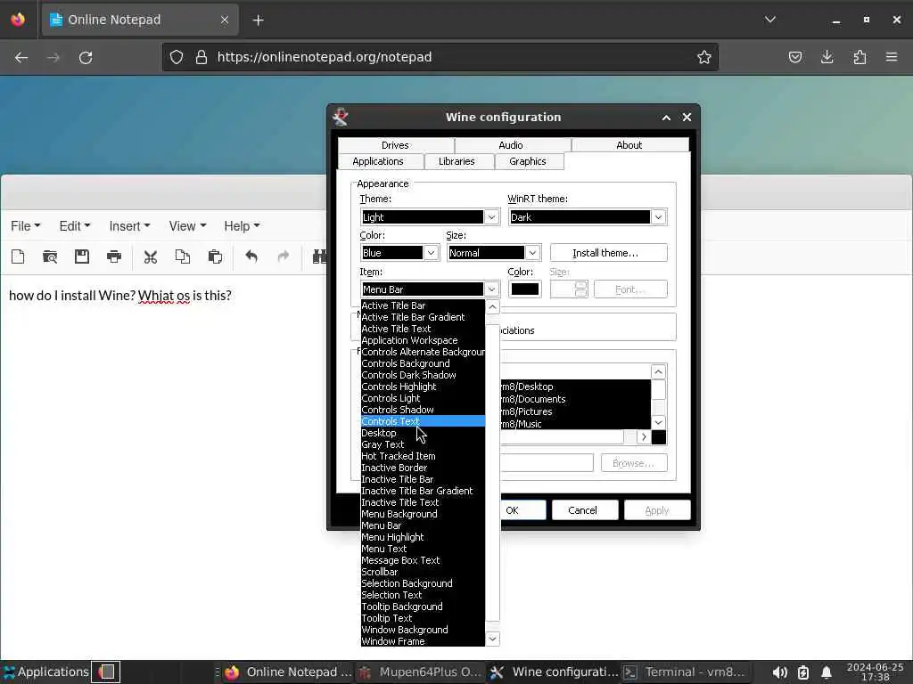Open the WinRT theme dropdown

pyautogui.click(x=588, y=217)
